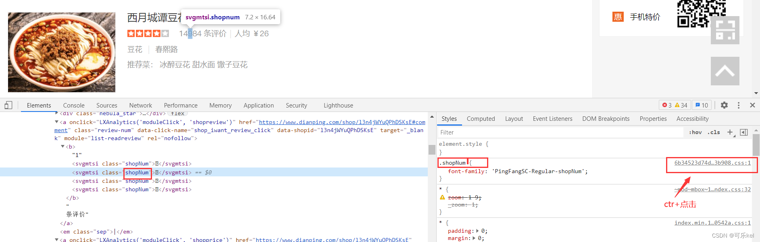
Task: Select the DOM Breakpoints sidebar tab
Action: tap(606, 118)
